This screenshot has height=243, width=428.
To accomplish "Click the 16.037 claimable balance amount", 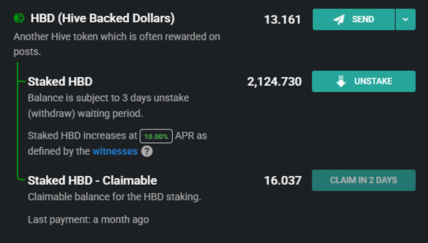I will click(283, 181).
